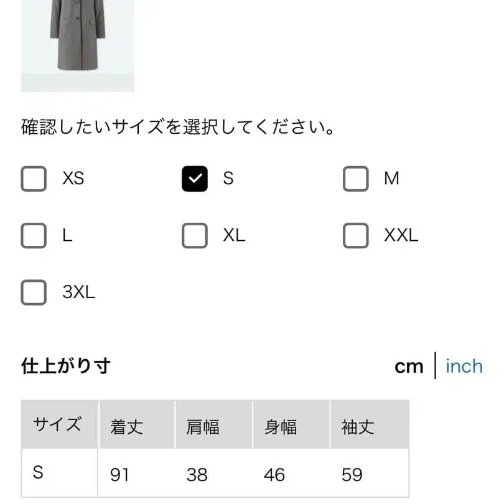Click the gray coat product thumbnail
The width and height of the screenshot is (504, 504).
pyautogui.click(x=77, y=44)
